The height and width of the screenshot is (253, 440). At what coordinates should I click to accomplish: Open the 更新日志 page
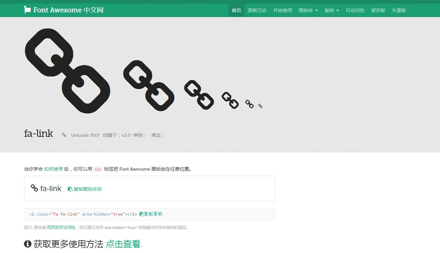pyautogui.click(x=257, y=10)
